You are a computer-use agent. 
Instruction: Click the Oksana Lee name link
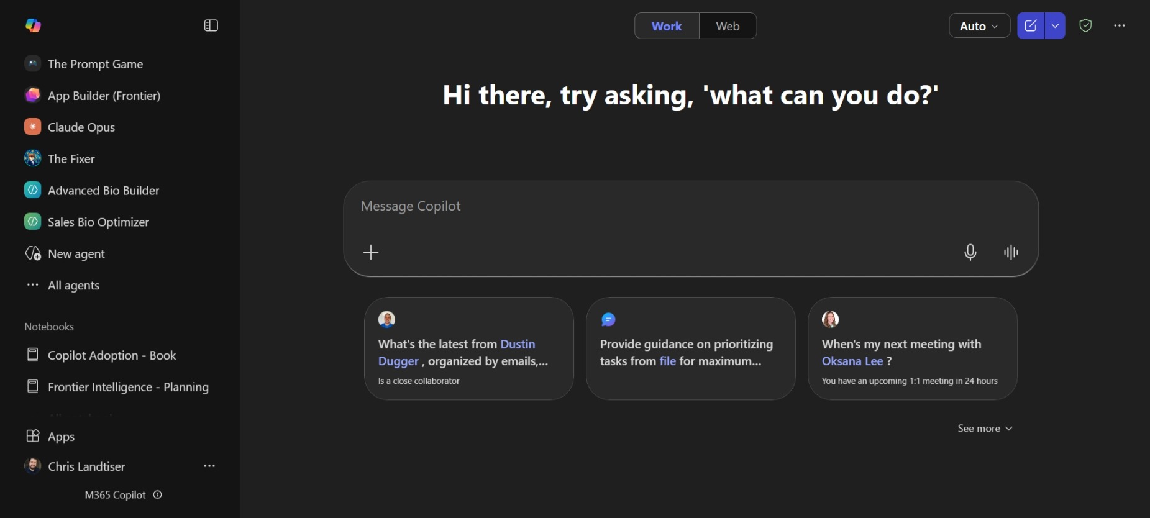[852, 361]
